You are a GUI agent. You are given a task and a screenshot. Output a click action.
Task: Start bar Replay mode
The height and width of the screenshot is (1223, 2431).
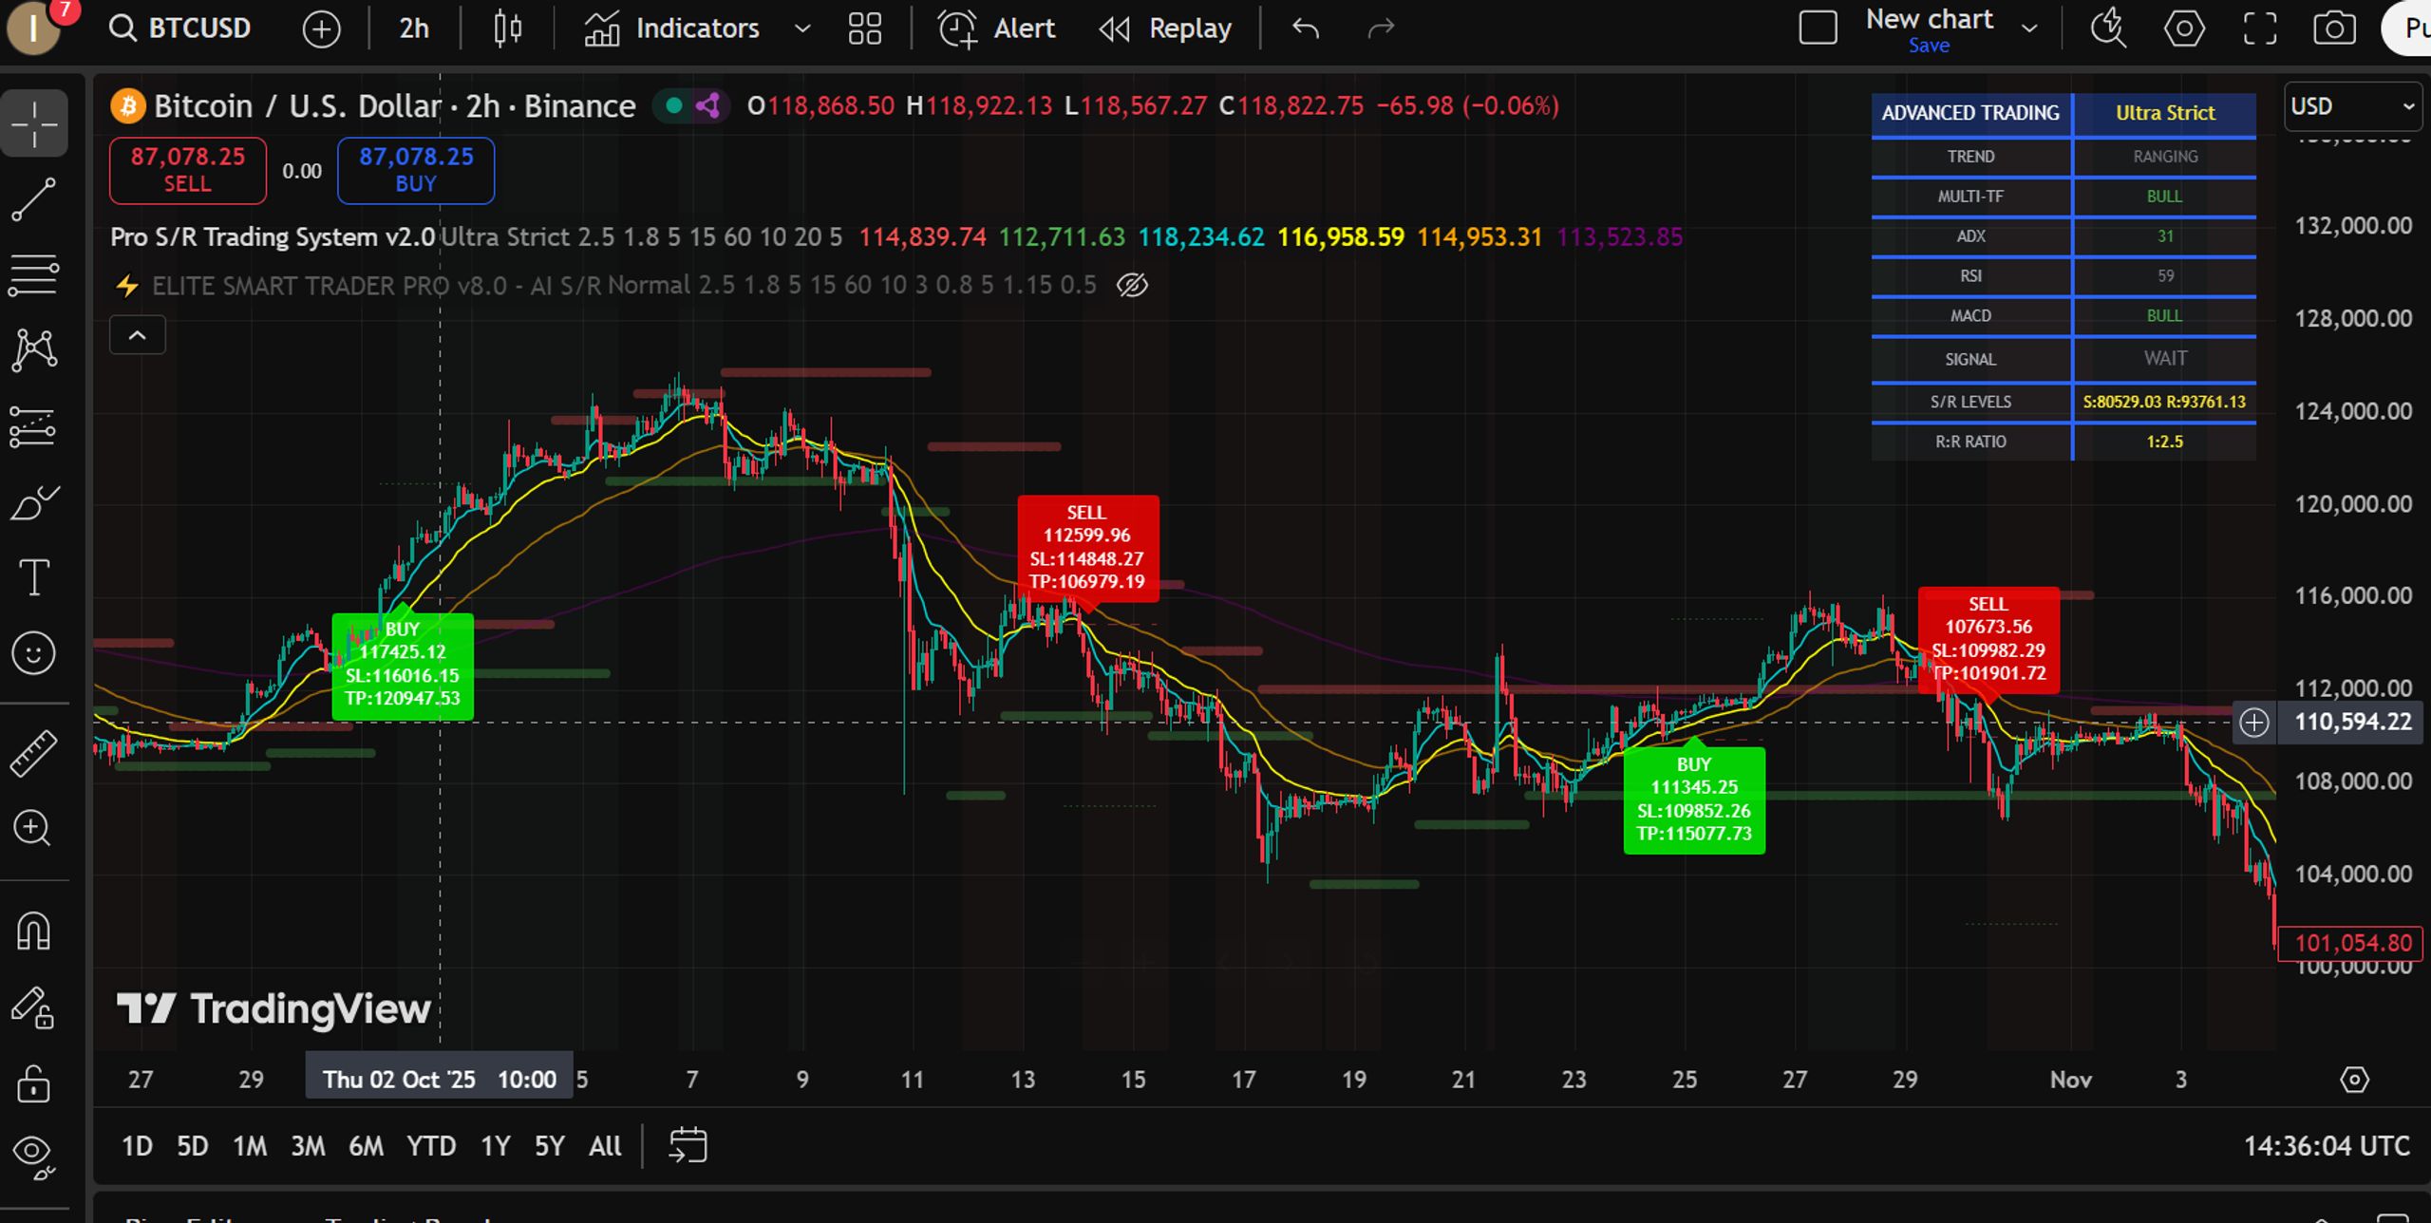coord(1165,28)
